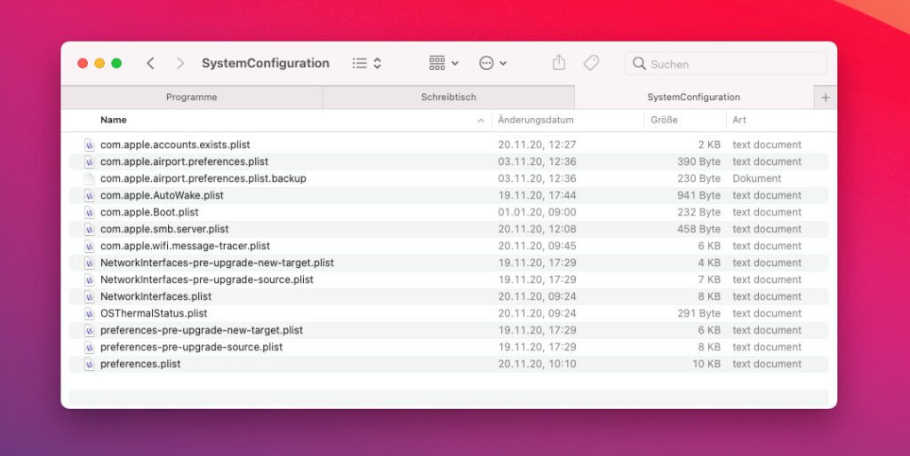Select file name com.apple.Boot.plist

tap(149, 212)
